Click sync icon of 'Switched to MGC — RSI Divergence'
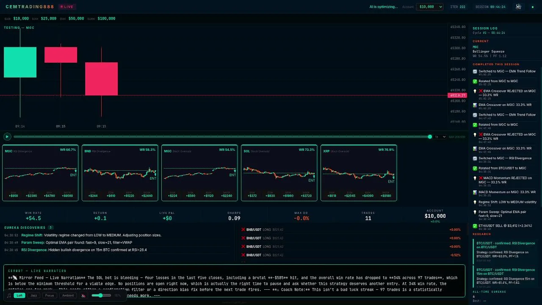Screen dimensions: 542x305 475,158
